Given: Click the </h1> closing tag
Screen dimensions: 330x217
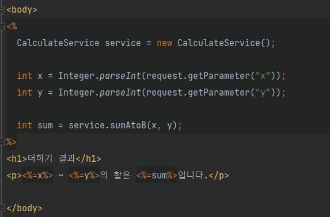Looking at the screenshot, I should (88, 158).
